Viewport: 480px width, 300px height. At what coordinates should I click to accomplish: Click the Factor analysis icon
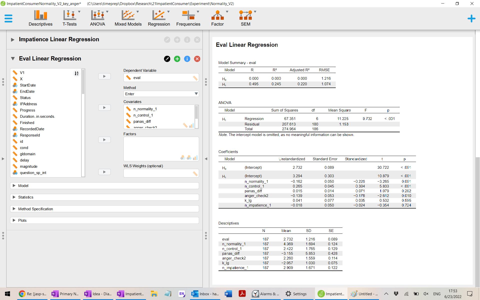[x=217, y=18]
